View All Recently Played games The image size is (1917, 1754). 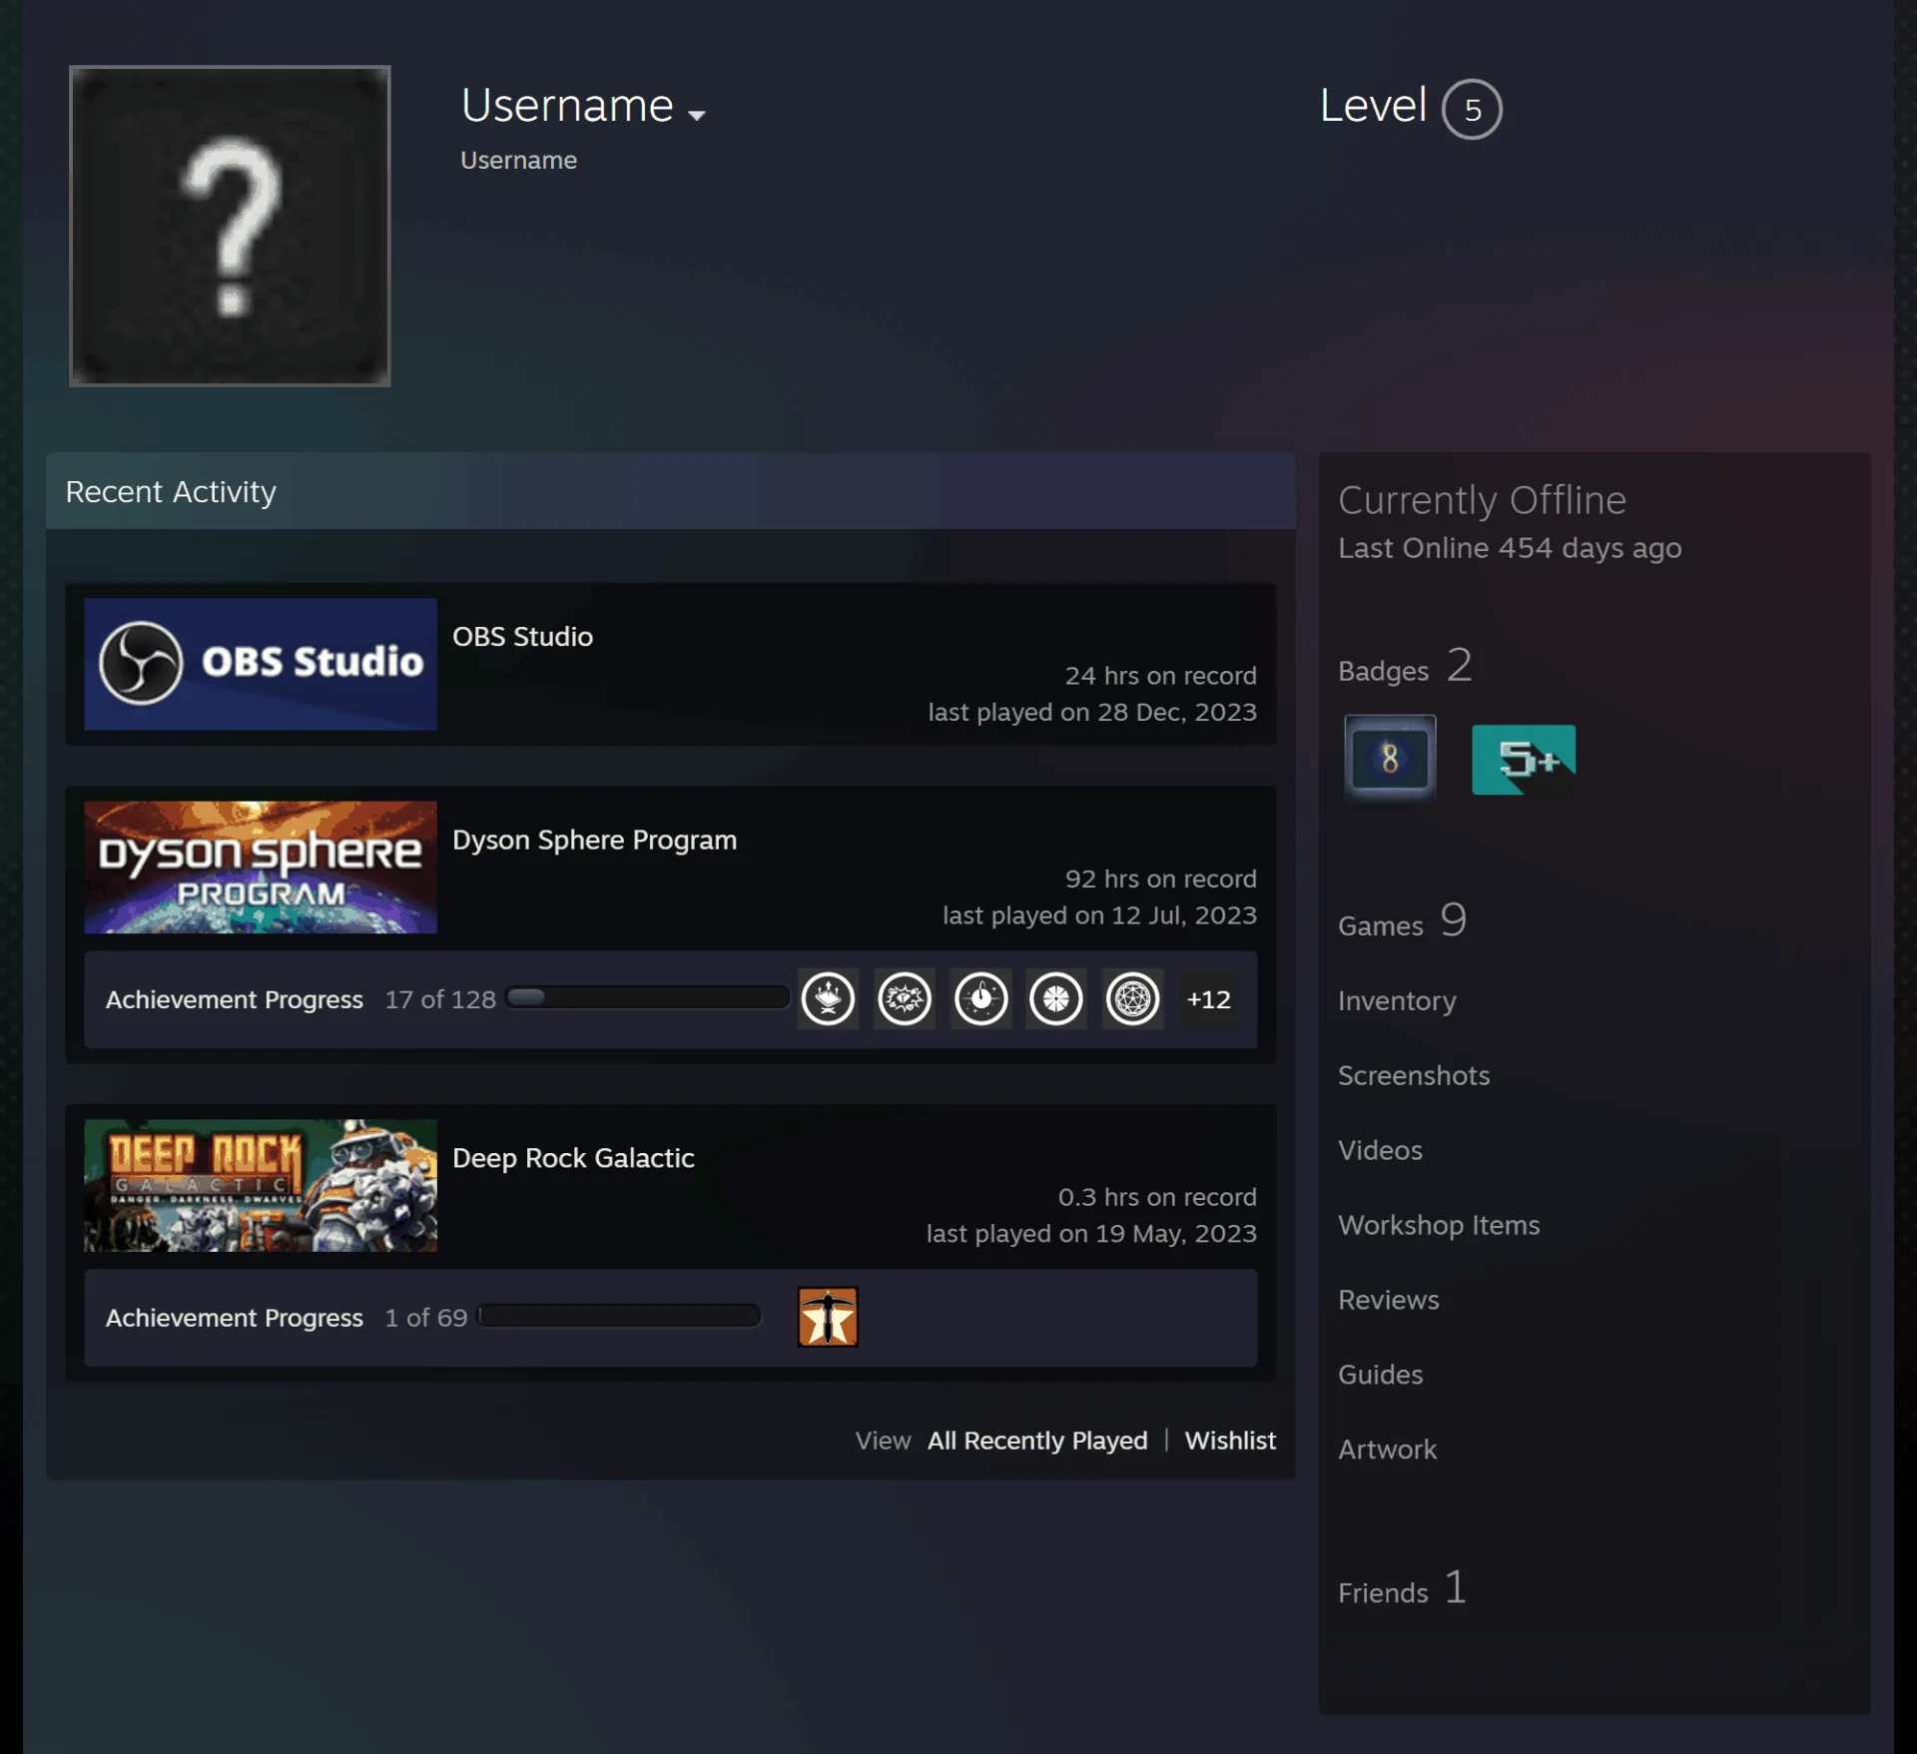pos(1037,1441)
